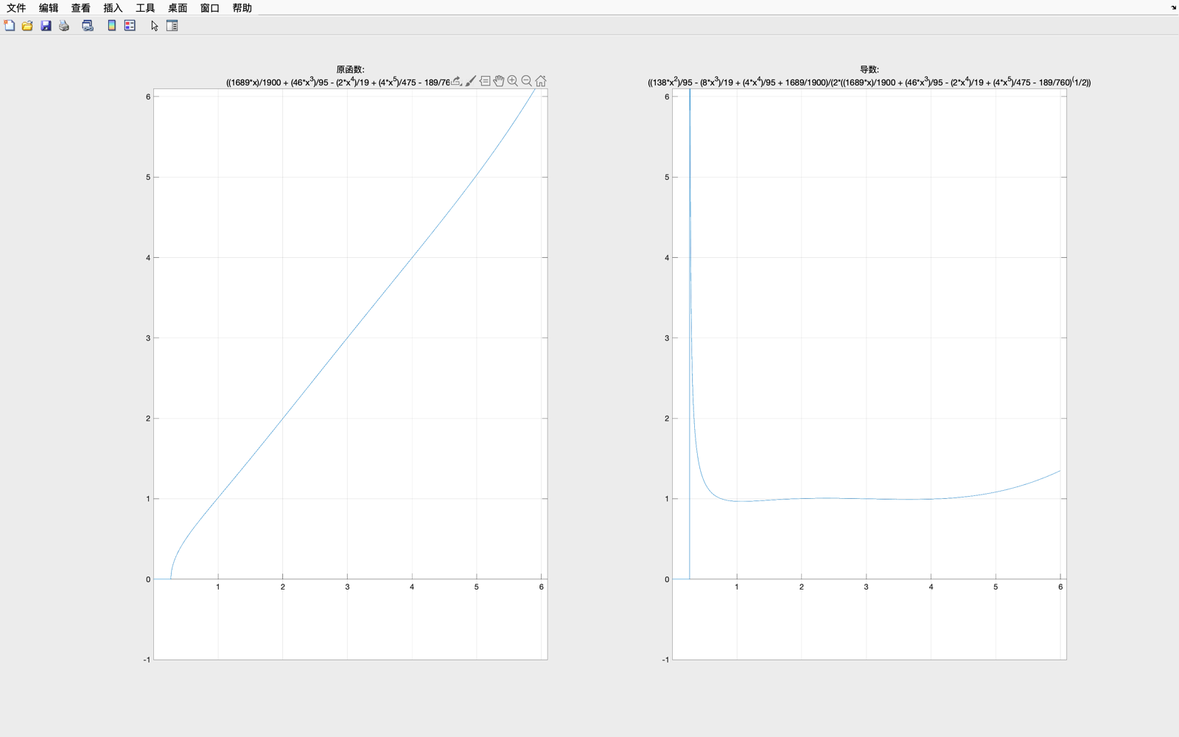
Task: Print the figure with the printer icon
Action: tap(64, 26)
